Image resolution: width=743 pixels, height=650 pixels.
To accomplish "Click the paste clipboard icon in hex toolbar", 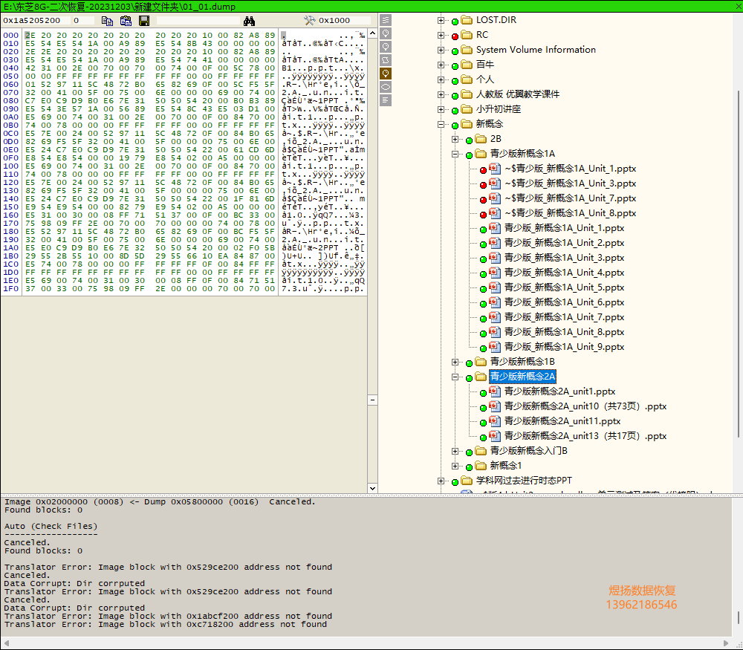I will [x=126, y=21].
